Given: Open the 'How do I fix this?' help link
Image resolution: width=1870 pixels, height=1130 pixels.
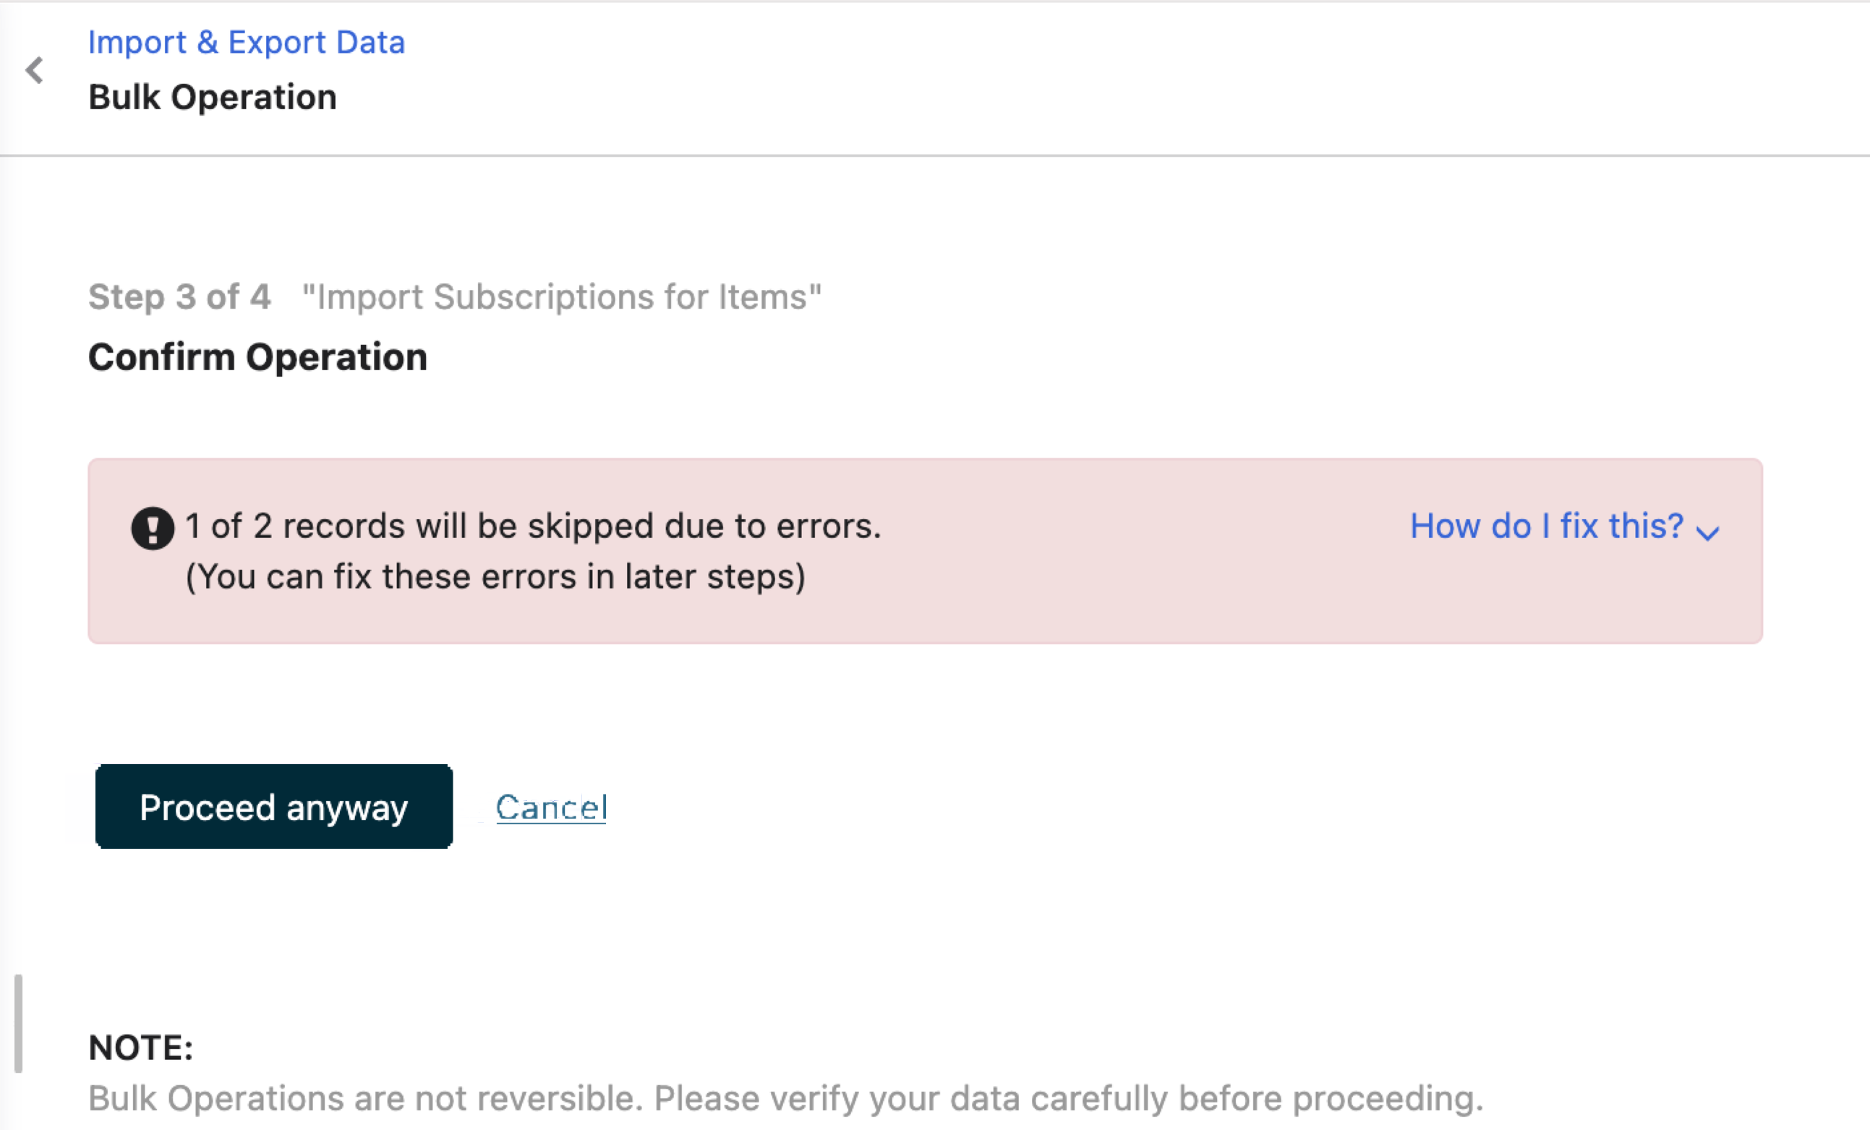Looking at the screenshot, I should click(1546, 526).
